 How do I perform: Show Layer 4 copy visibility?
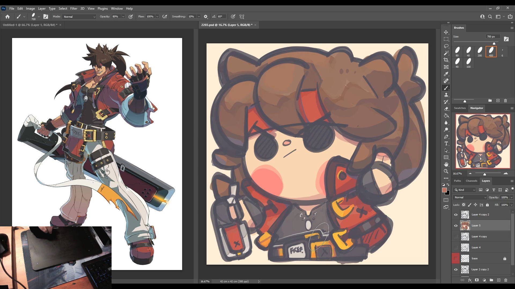coord(456,237)
